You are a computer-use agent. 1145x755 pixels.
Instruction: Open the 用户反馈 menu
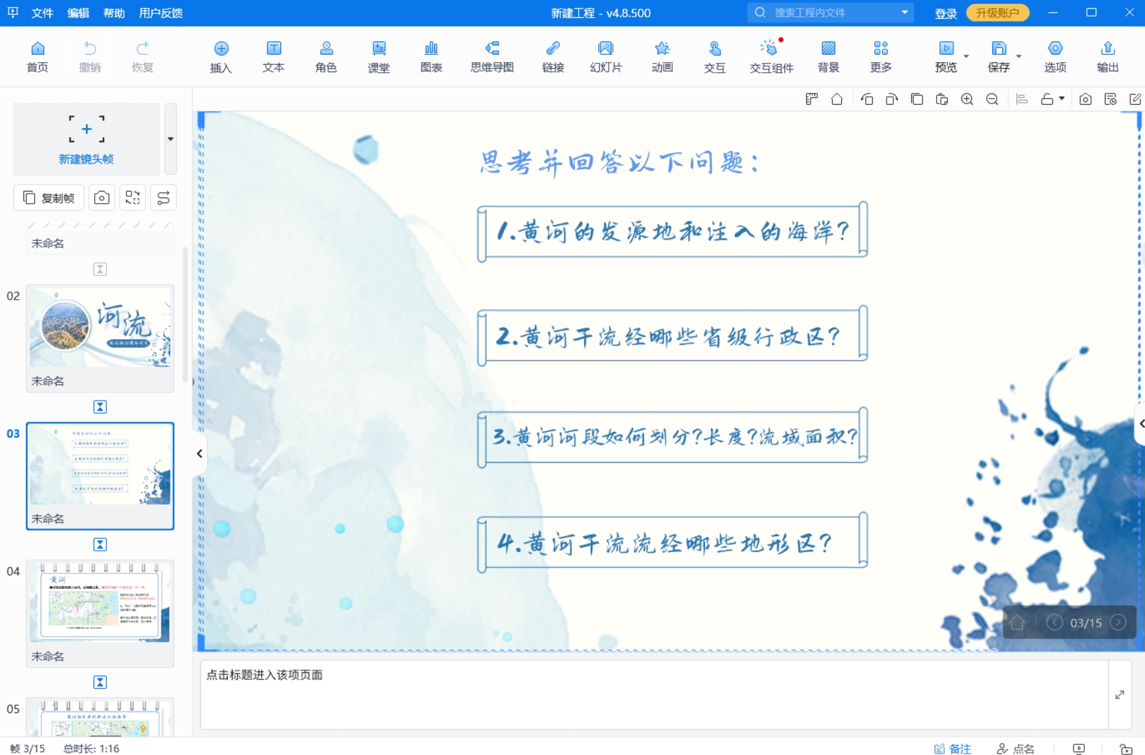[x=161, y=13]
